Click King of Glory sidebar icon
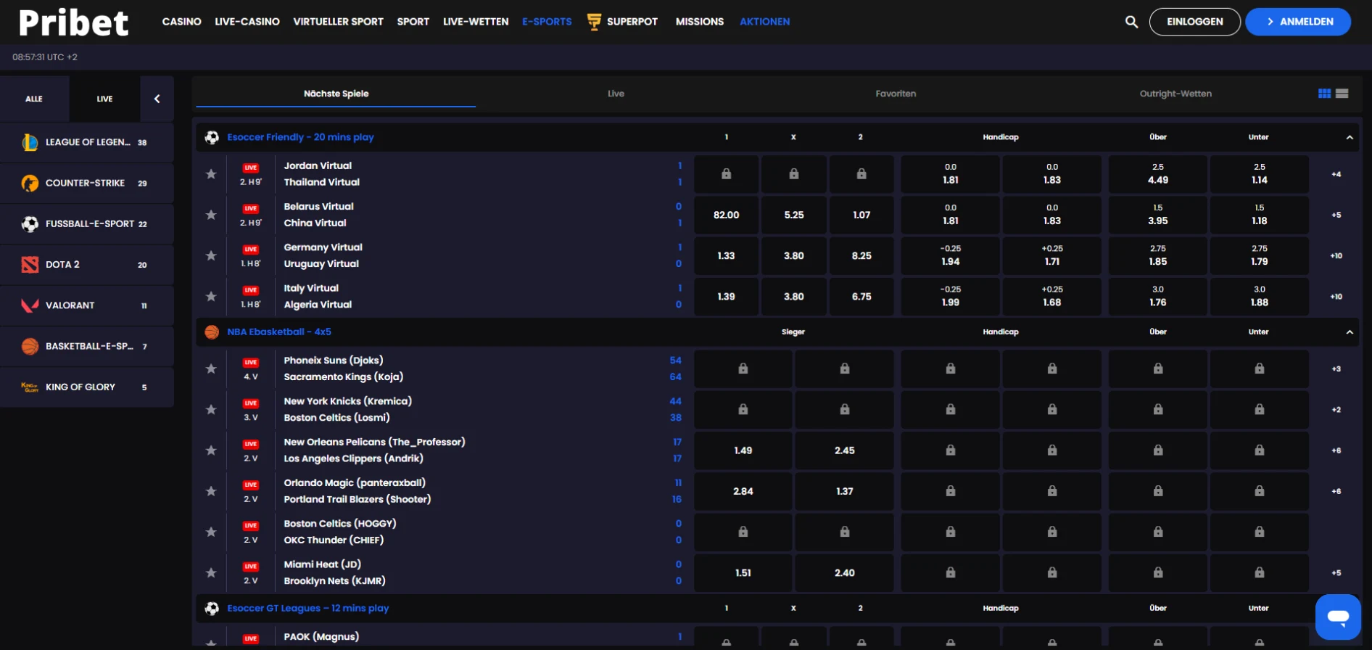The height and width of the screenshot is (650, 1372). pos(30,387)
